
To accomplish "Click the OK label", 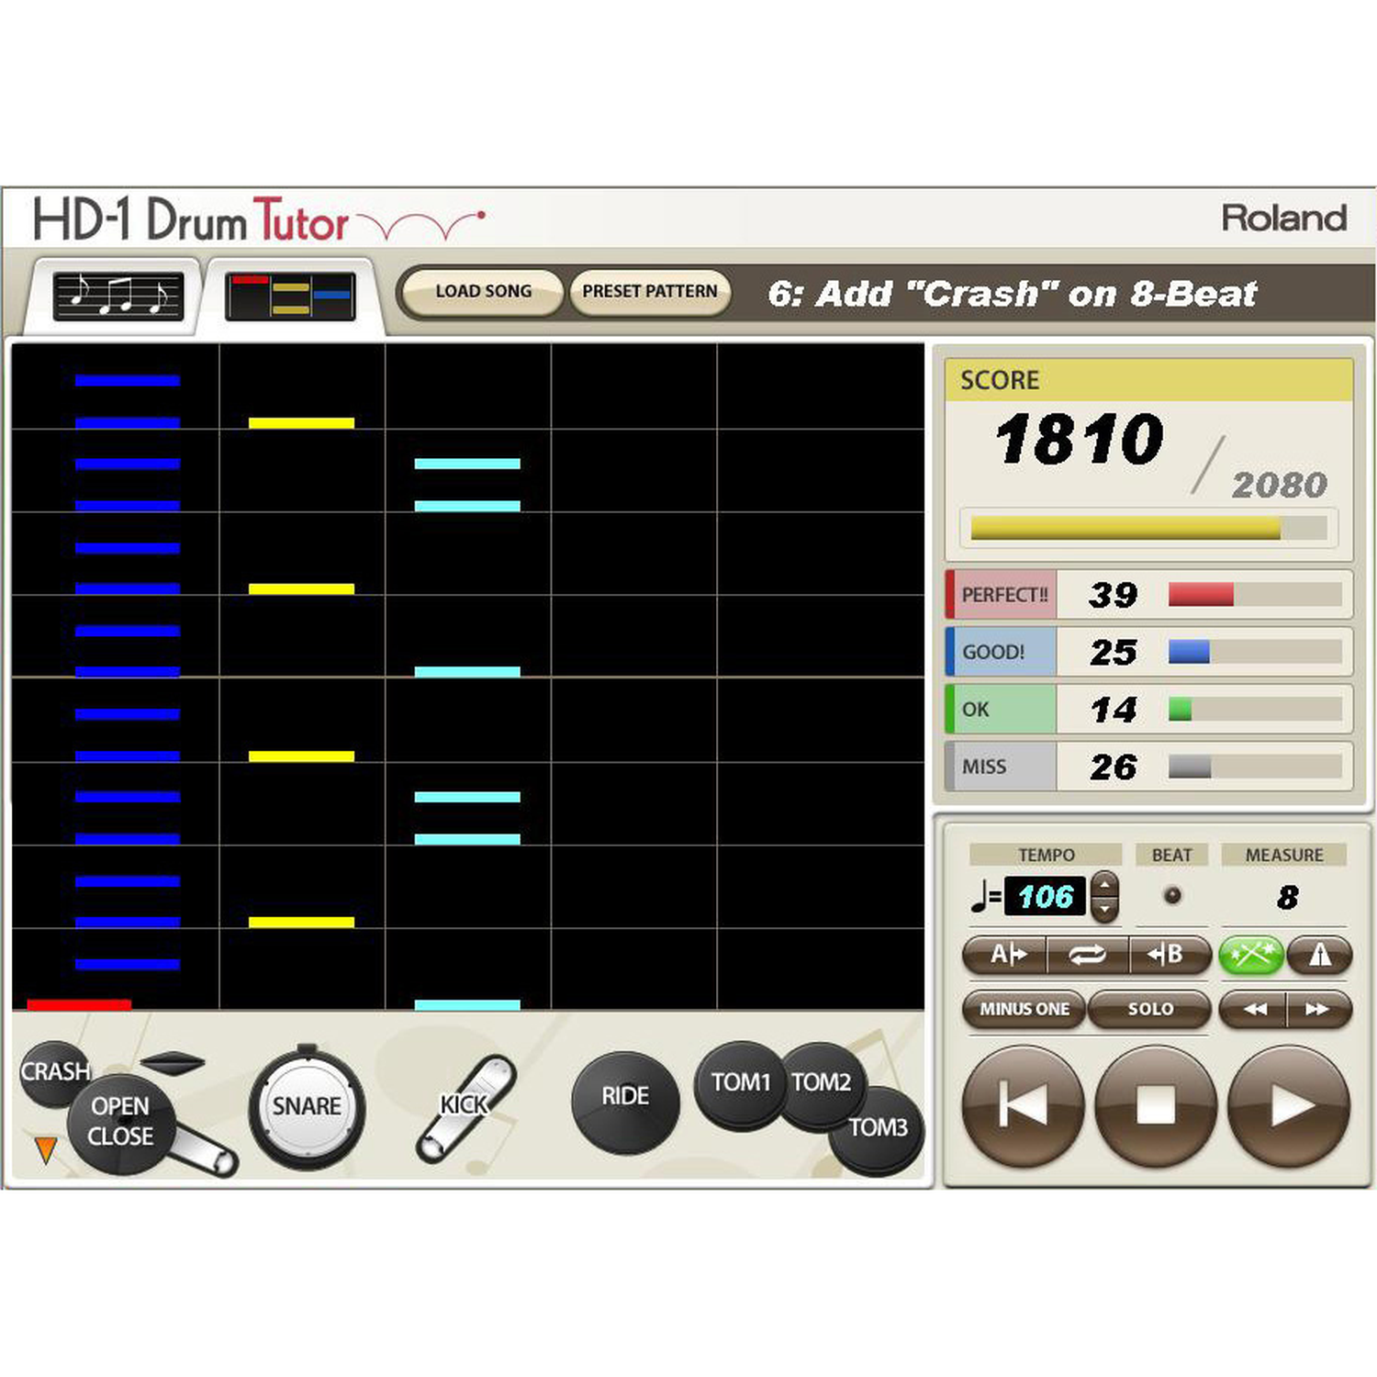I will tap(975, 710).
